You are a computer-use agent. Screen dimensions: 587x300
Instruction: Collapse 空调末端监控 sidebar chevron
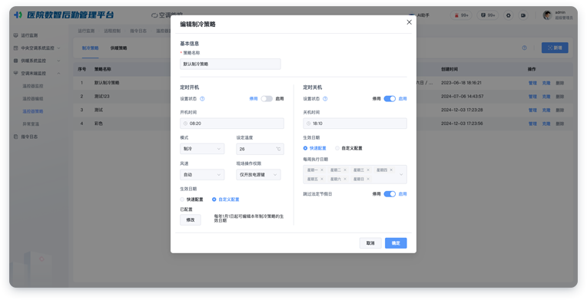click(x=58, y=74)
